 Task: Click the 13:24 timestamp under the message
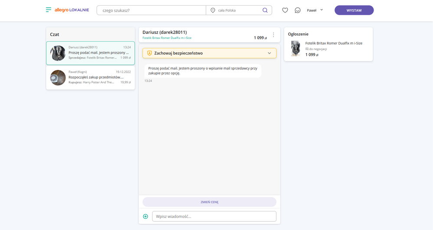[x=148, y=81]
